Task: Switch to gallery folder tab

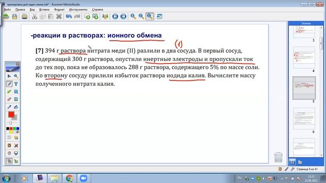Action: pos(300,162)
